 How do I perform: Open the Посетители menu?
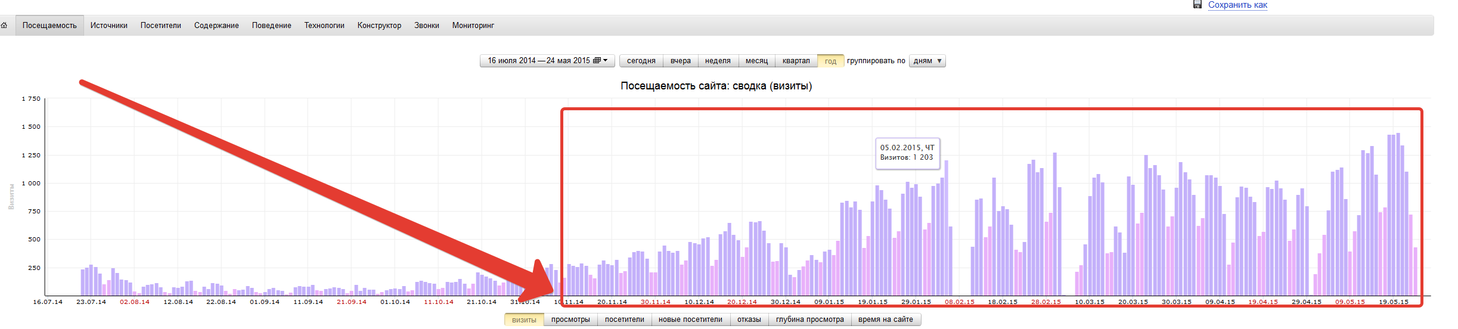tap(161, 26)
